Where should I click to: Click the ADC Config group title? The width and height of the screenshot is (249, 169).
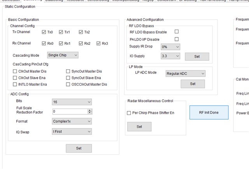click(19, 94)
